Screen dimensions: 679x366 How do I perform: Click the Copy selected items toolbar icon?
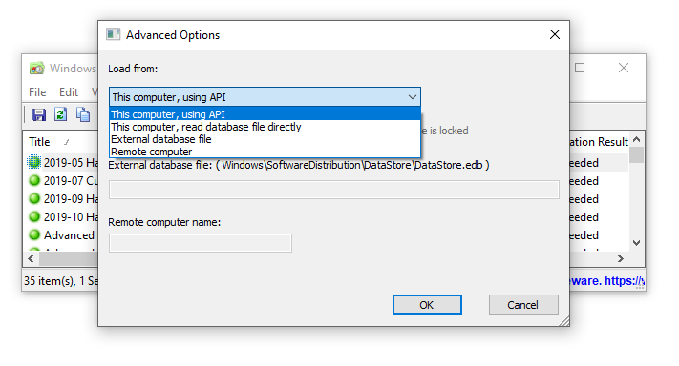pyautogui.click(x=83, y=114)
